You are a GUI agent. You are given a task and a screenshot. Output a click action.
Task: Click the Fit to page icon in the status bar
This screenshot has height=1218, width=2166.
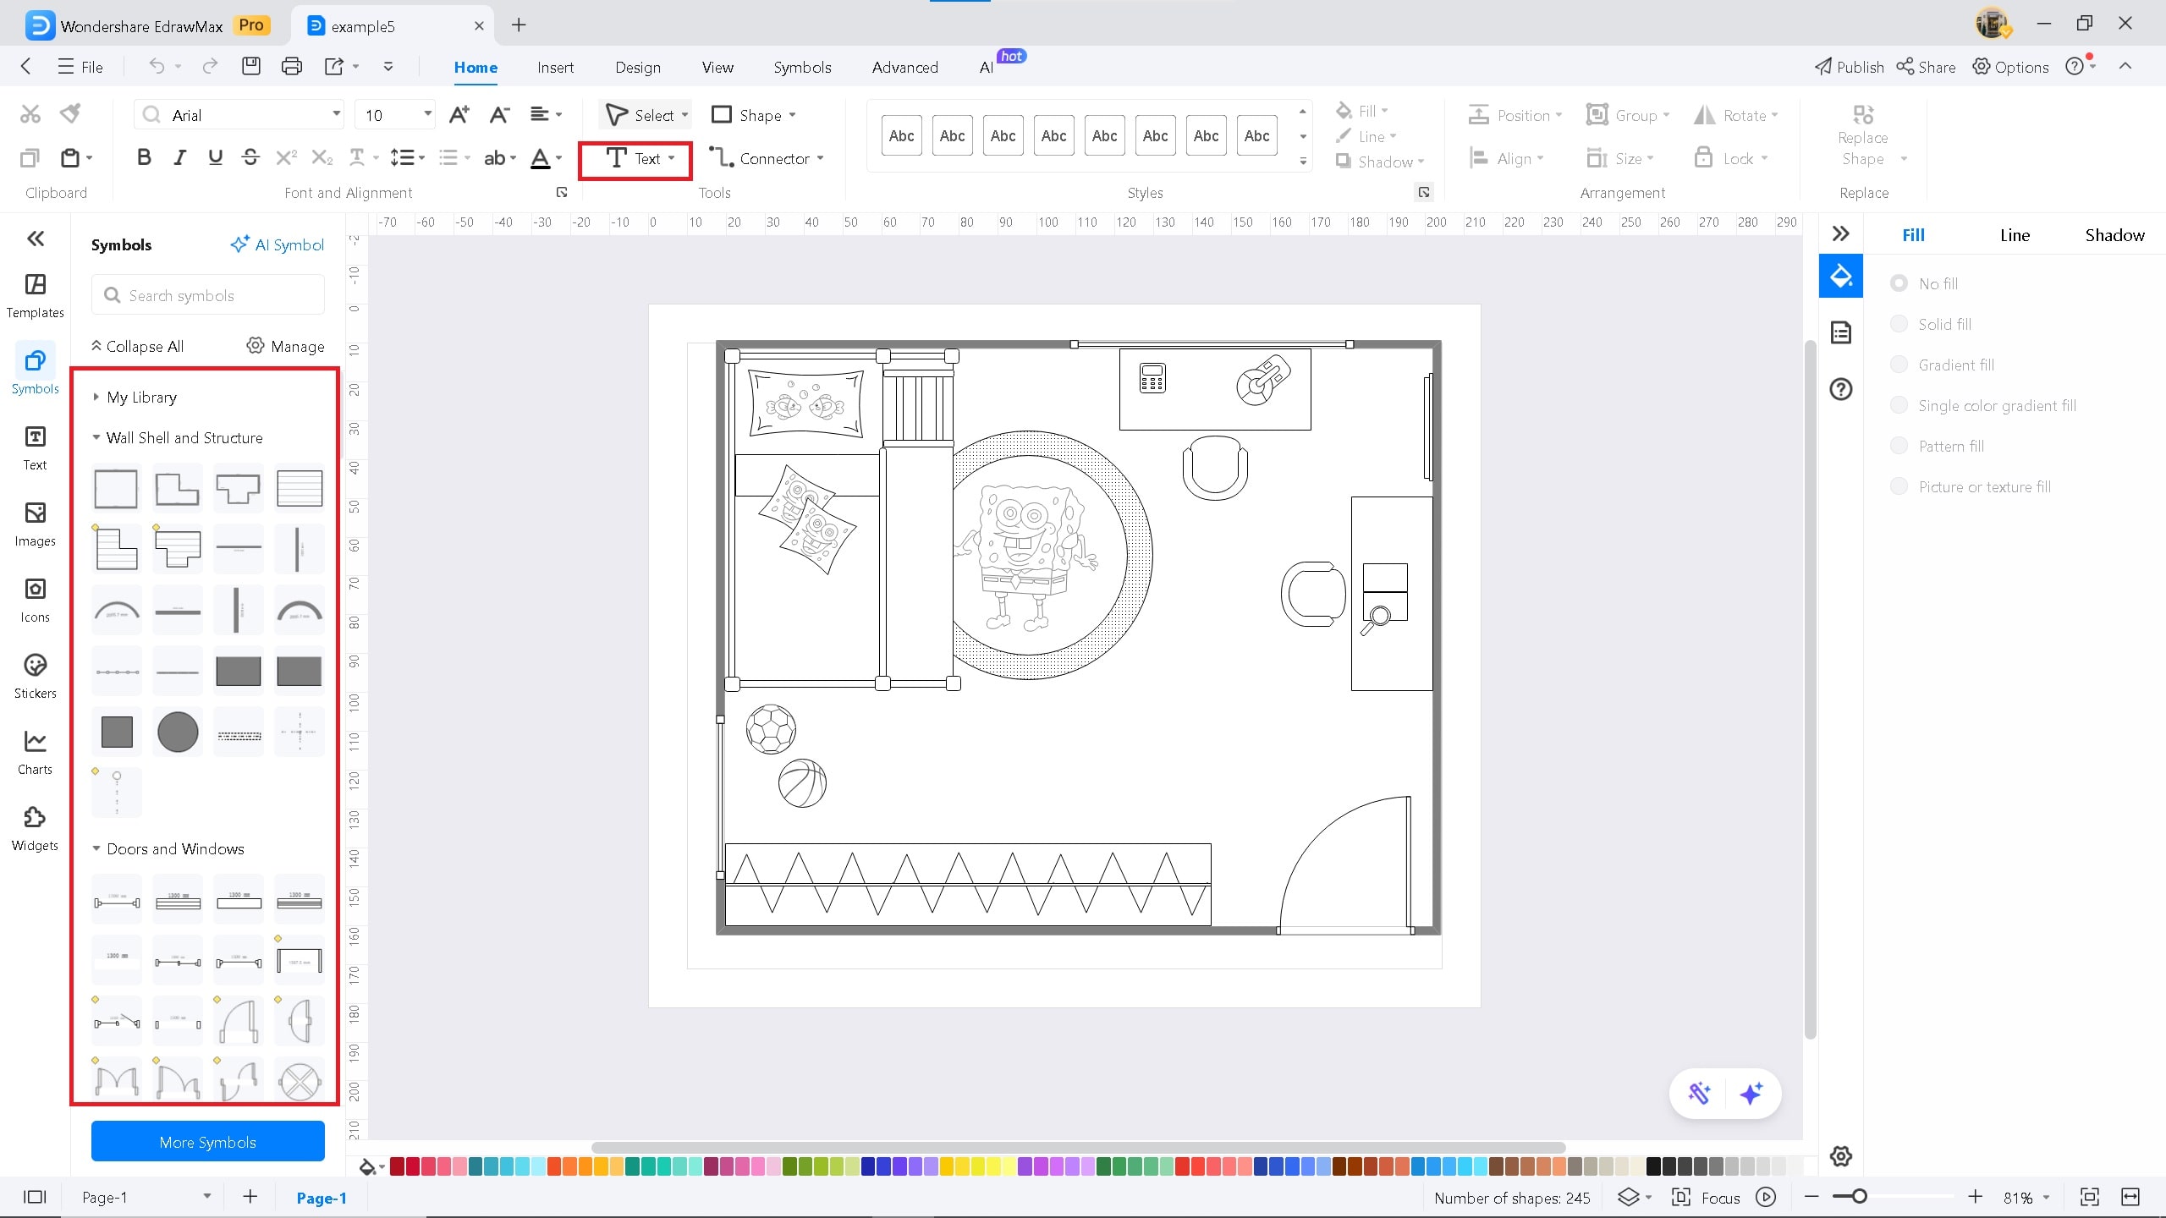2089,1197
